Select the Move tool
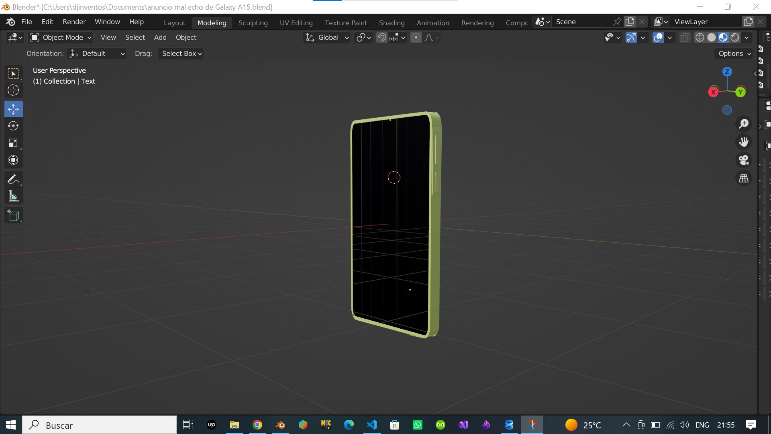Screen dimensions: 771x434 pos(13,109)
